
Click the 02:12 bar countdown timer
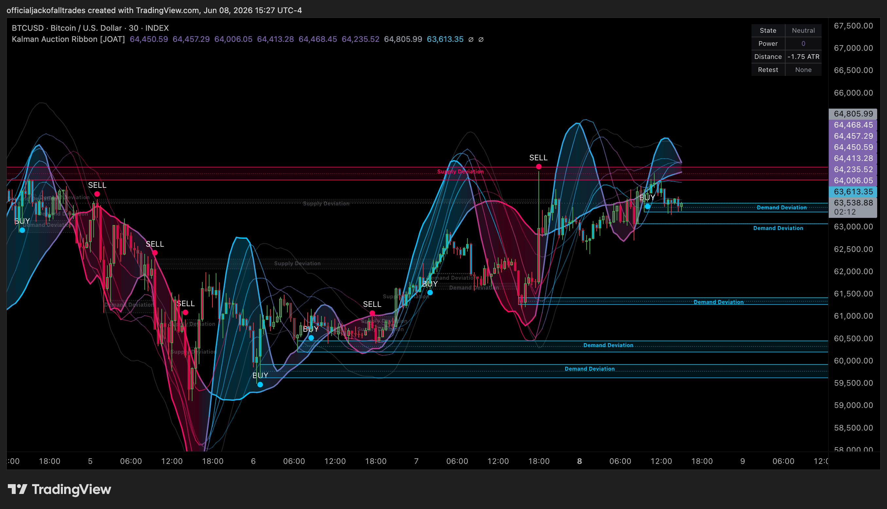point(845,212)
